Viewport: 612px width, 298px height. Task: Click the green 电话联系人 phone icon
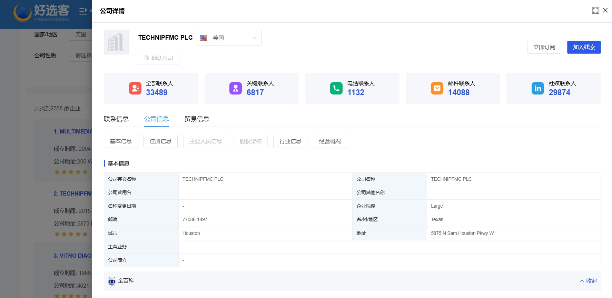click(336, 88)
